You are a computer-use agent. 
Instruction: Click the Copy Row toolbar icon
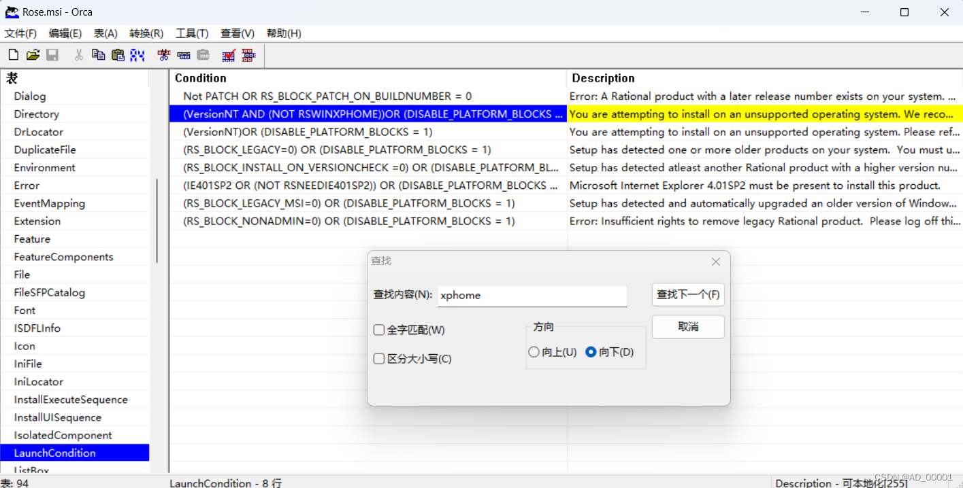183,55
